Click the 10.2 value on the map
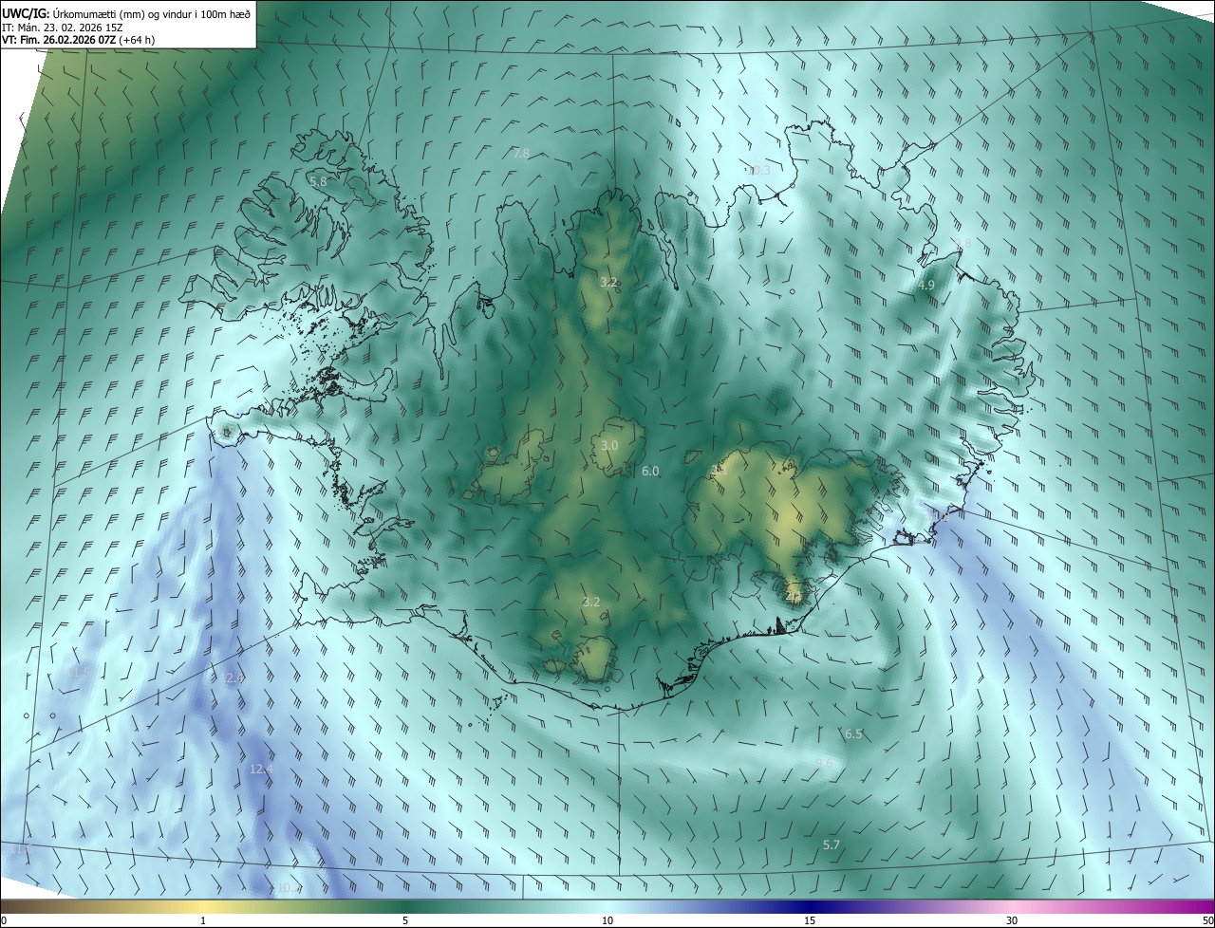Screen dimensions: 1215x928 (288, 888)
